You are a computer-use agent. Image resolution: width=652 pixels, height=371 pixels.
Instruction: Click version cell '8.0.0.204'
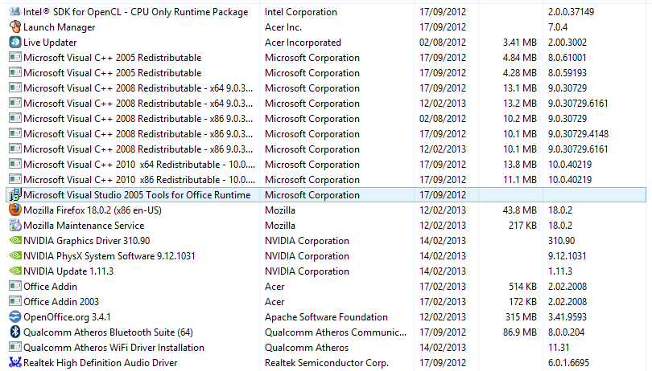click(x=566, y=332)
